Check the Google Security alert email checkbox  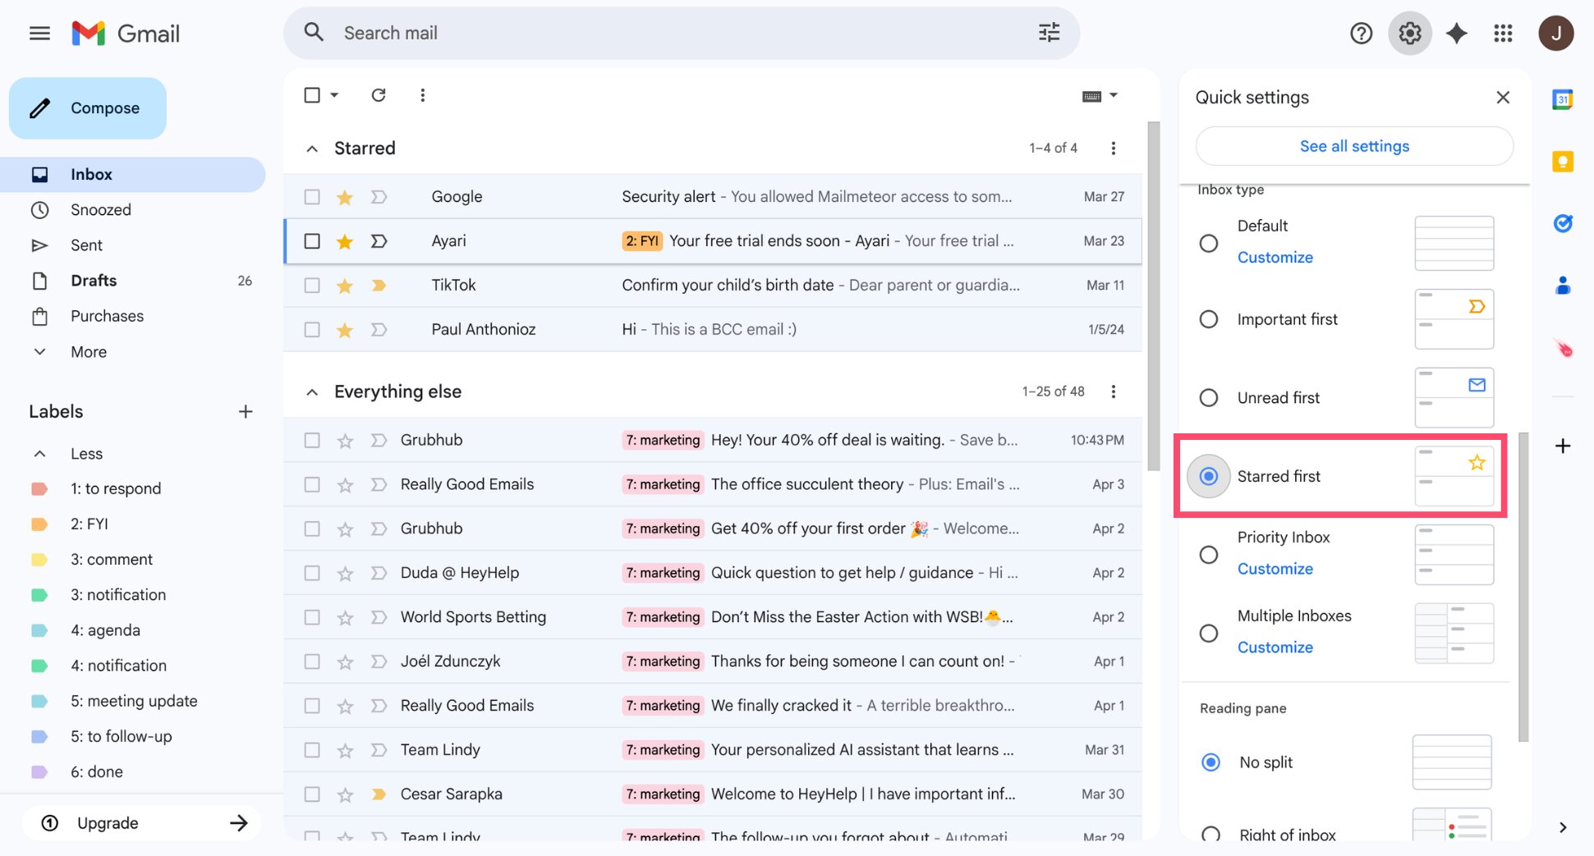coord(312,197)
